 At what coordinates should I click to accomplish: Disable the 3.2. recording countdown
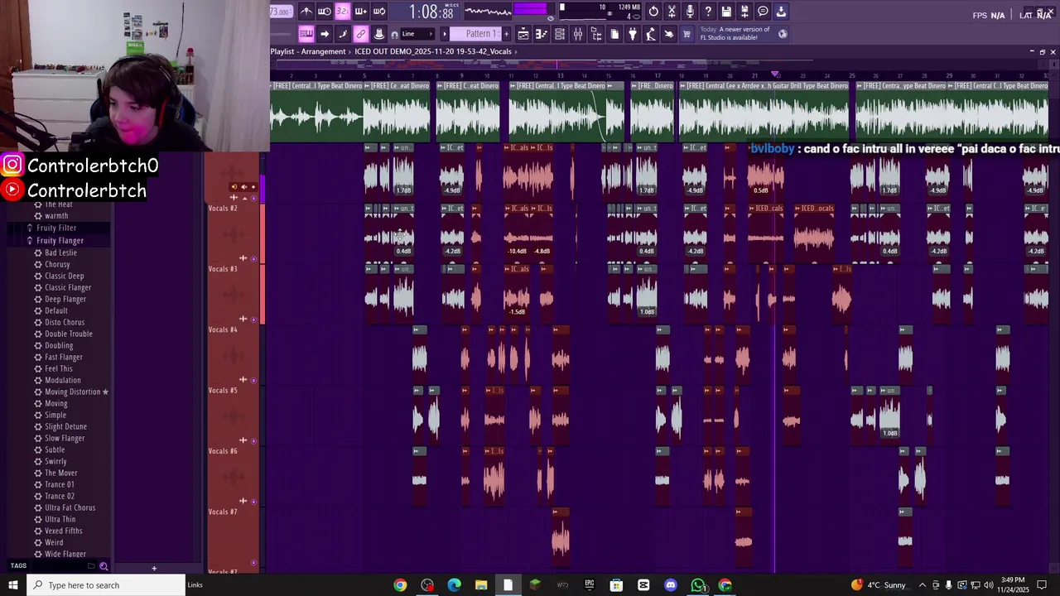click(x=343, y=12)
